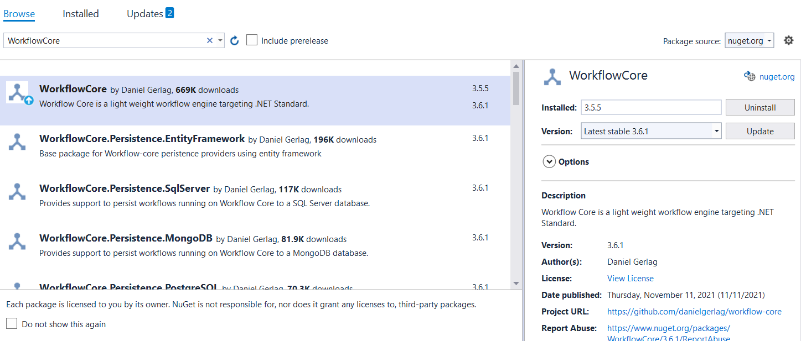Click the WorkflowCore.Persistence.SqlServer package icon

pos(17,192)
